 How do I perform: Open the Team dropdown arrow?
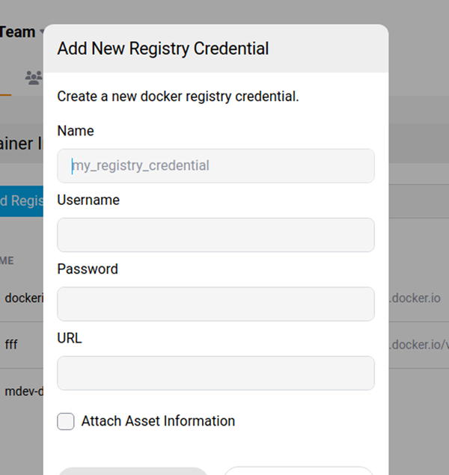[x=42, y=32]
